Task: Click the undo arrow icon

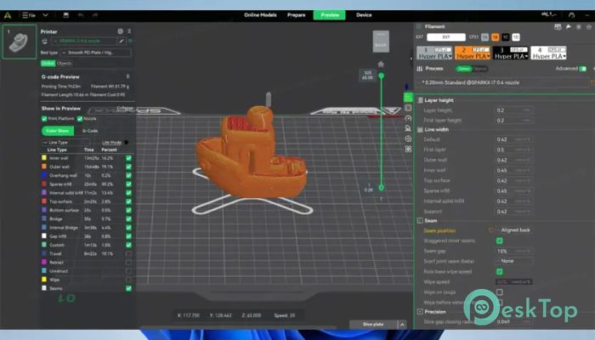Action: [x=81, y=15]
